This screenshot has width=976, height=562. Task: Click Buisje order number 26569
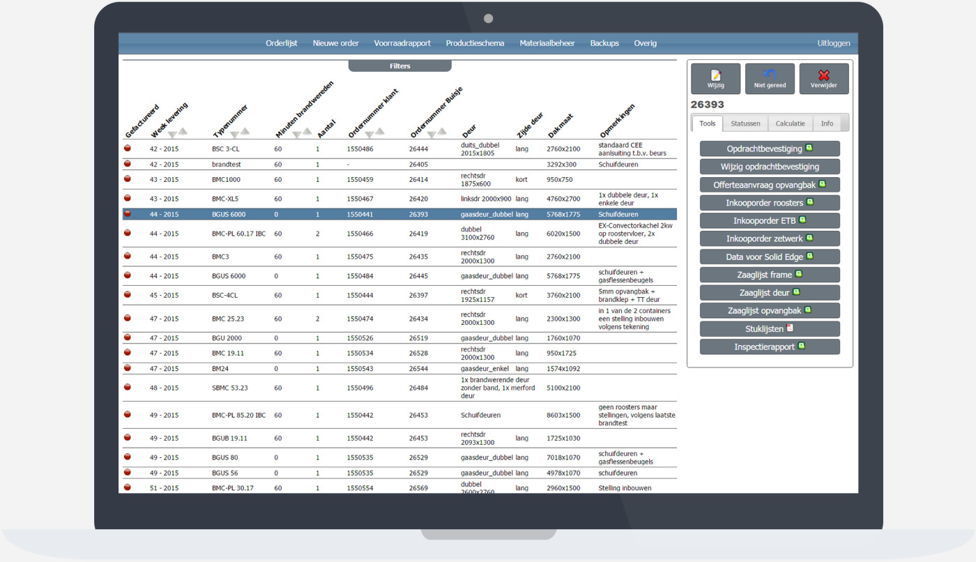pyautogui.click(x=418, y=488)
